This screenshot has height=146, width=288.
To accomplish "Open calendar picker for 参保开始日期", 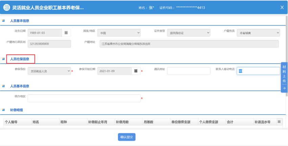I will pos(136,71).
